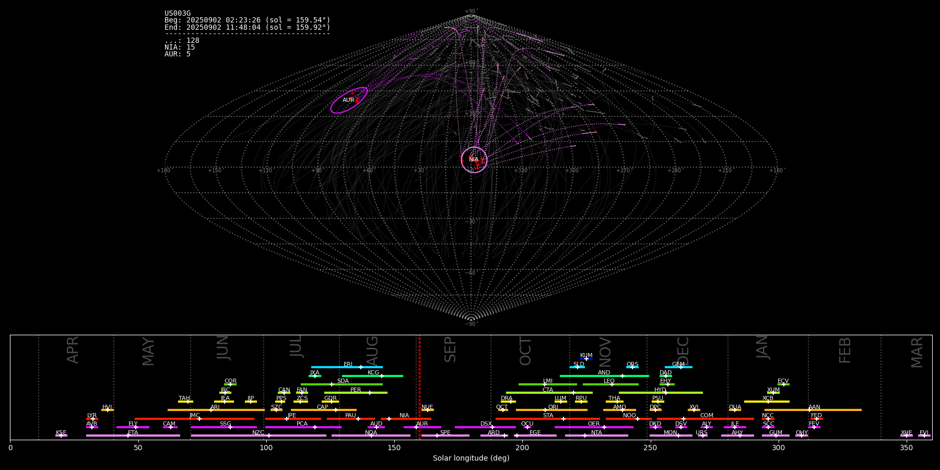Click the '+90°' latitude label atop the map
The height and width of the screenshot is (470, 940).
point(471,11)
